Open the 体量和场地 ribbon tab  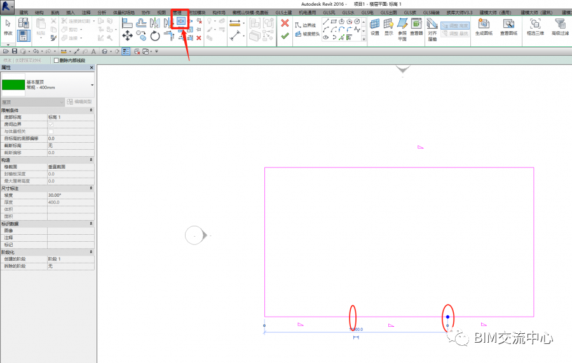[x=124, y=13]
